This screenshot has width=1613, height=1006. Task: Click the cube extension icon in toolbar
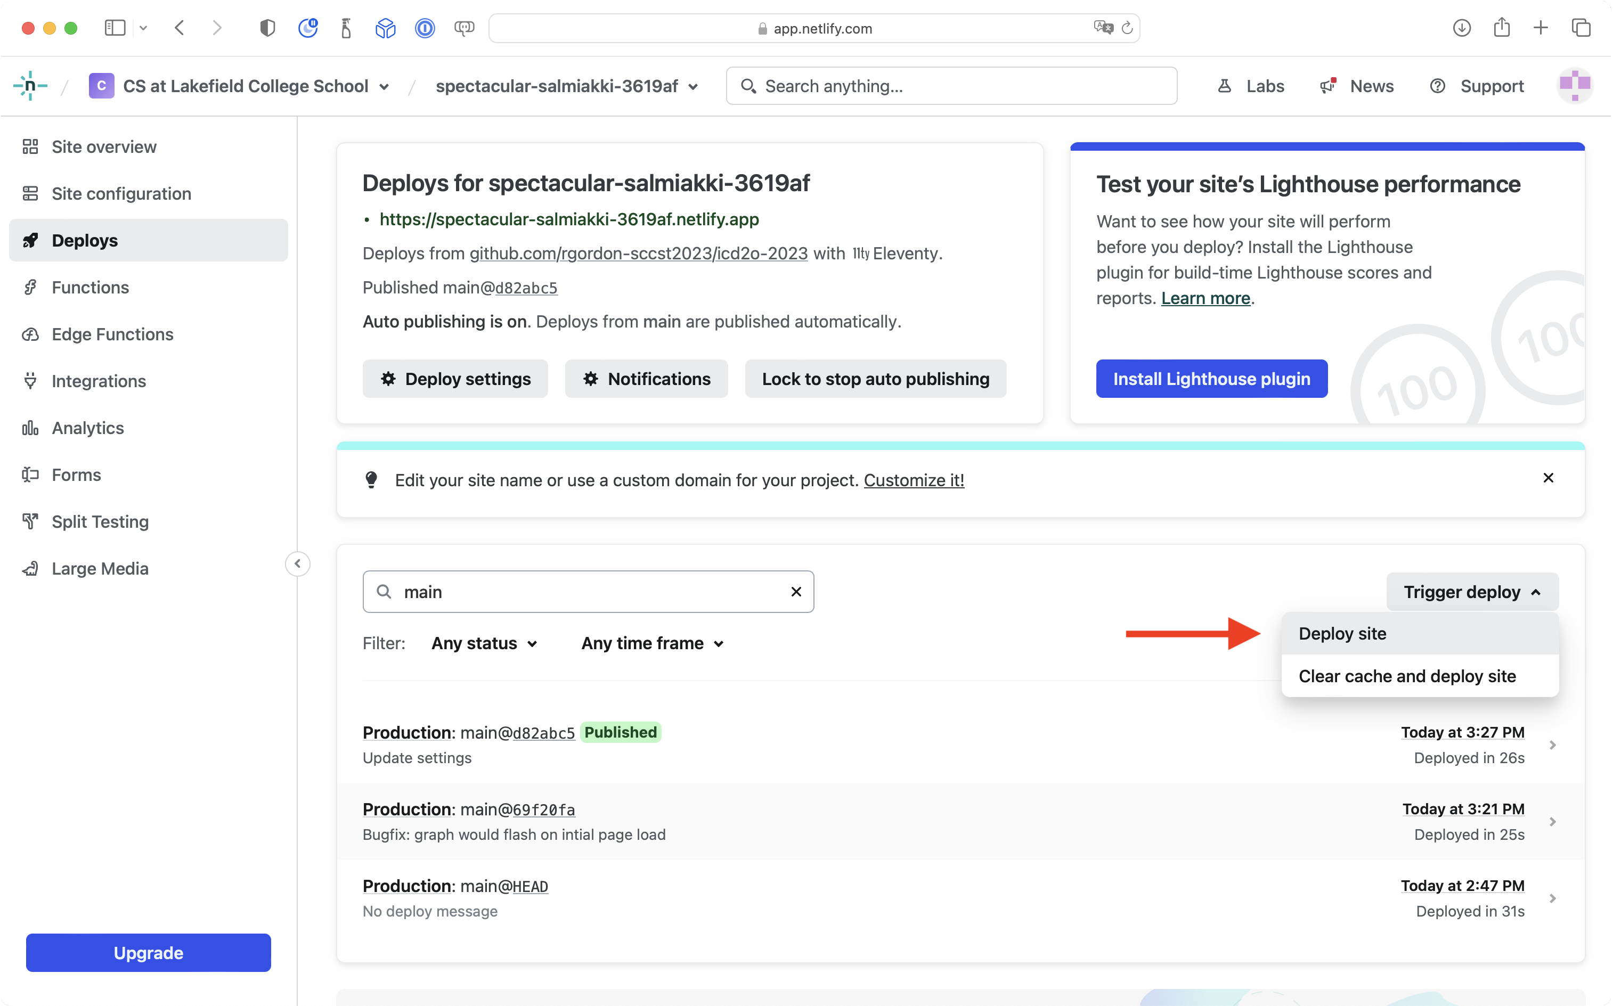[386, 28]
